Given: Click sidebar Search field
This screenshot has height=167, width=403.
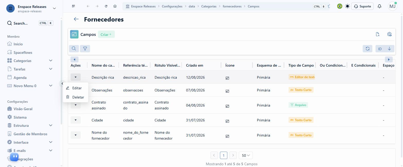Looking at the screenshot, I should [x=30, y=23].
